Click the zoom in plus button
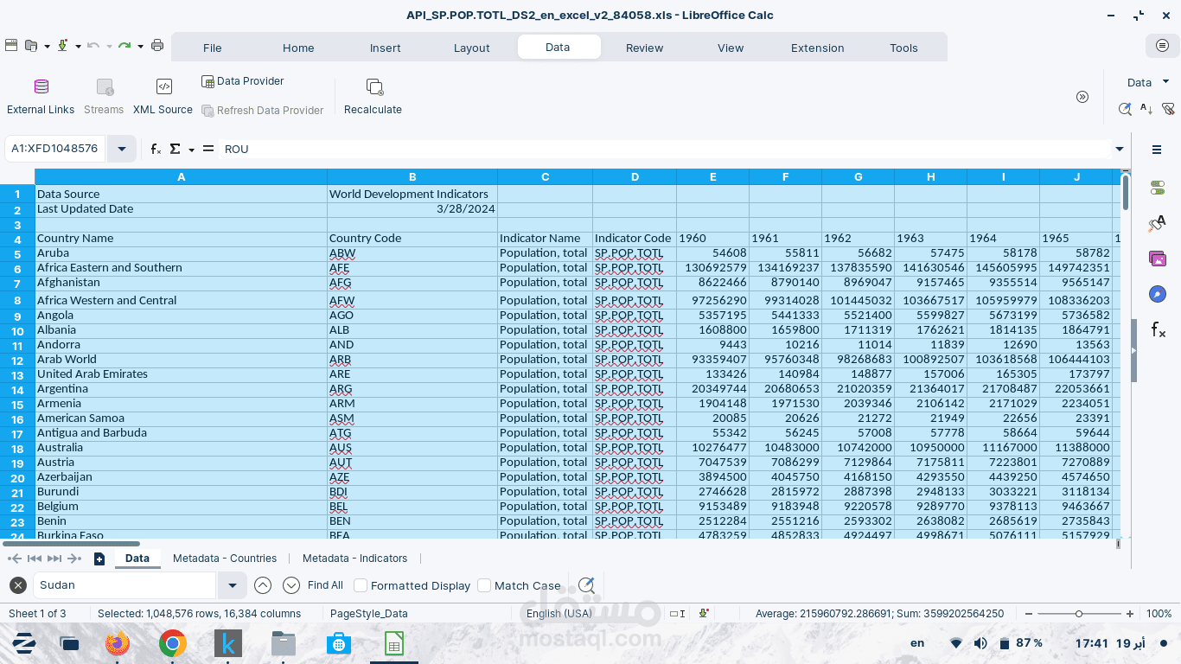Screen dimensions: 1181x664 point(1130,614)
